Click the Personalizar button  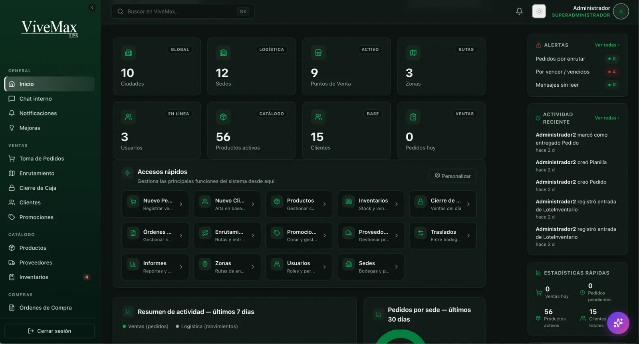[452, 176]
